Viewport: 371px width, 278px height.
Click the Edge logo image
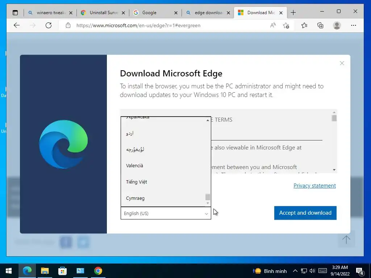click(63, 144)
